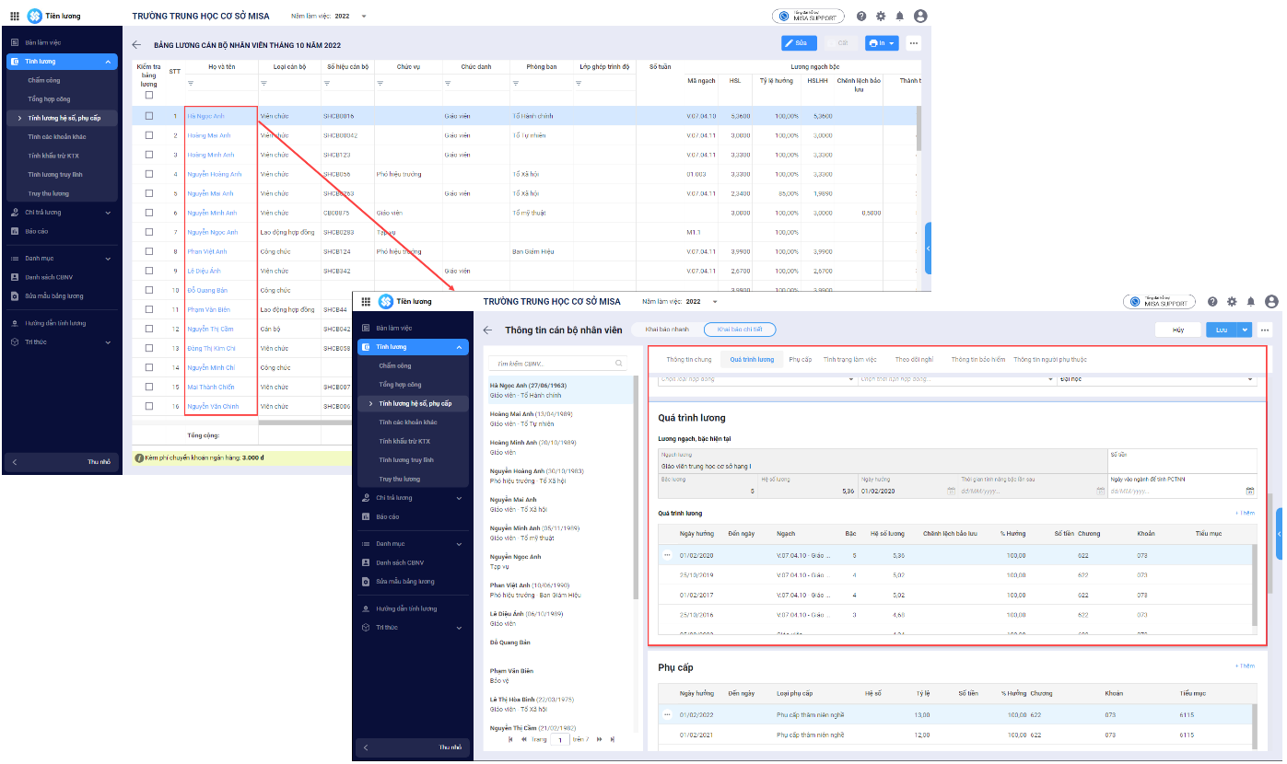Click back arrow beside Thông tin cán bộ nhân viên

[x=488, y=330]
